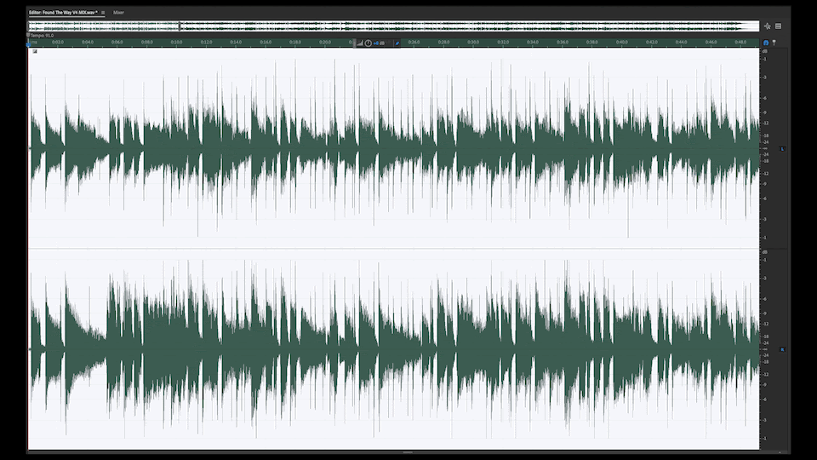Click the HUD volume knob
Screen dimensions: 817x460
click(369, 43)
